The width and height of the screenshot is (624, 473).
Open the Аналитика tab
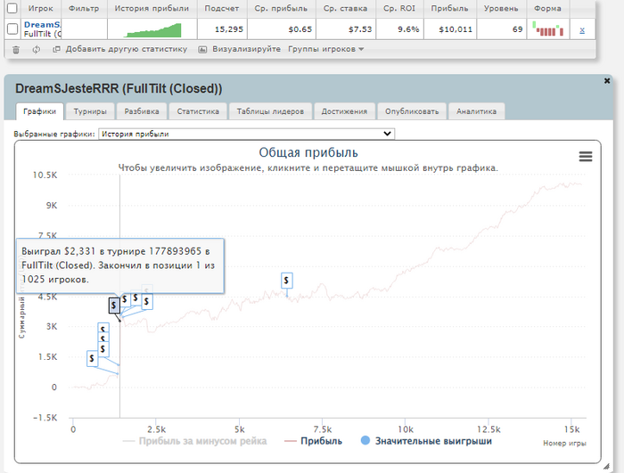point(476,111)
